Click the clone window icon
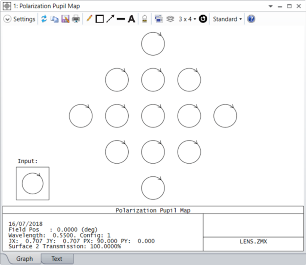 tap(159, 19)
